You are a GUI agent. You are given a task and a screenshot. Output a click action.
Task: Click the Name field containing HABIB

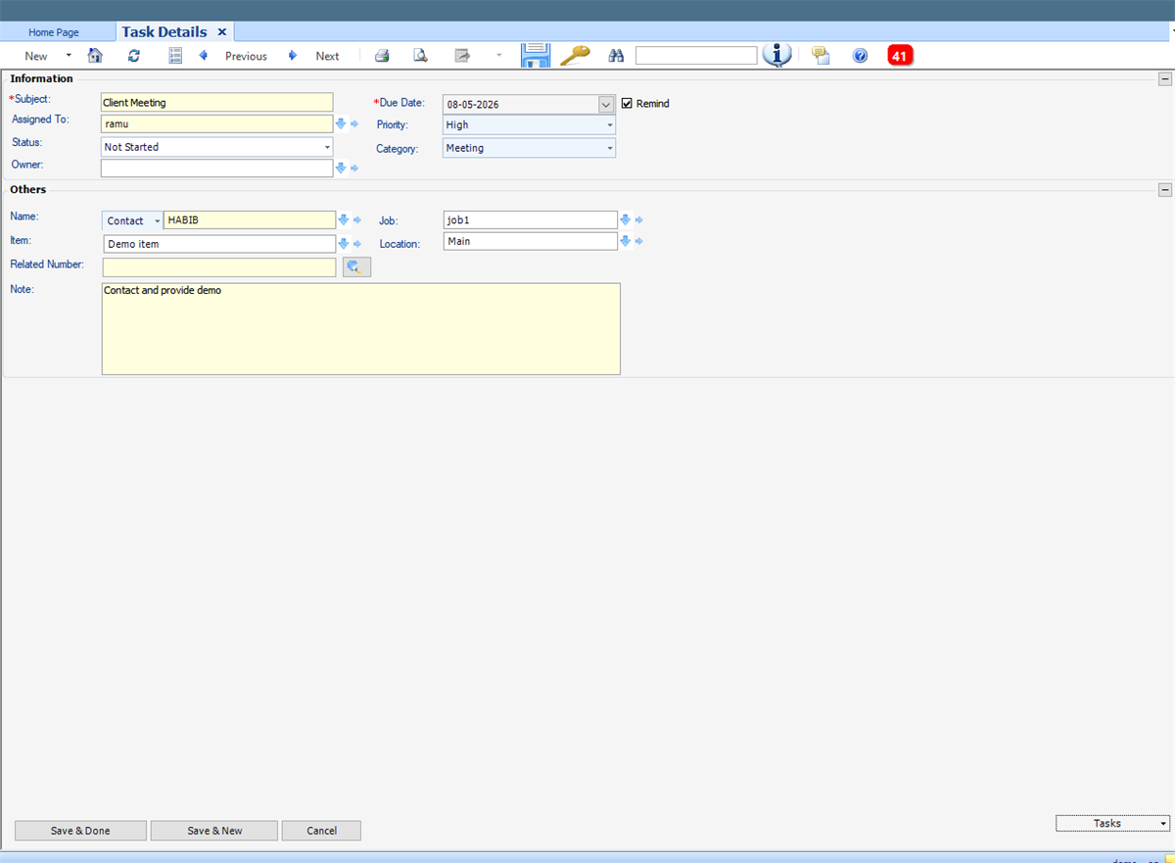[x=250, y=220]
